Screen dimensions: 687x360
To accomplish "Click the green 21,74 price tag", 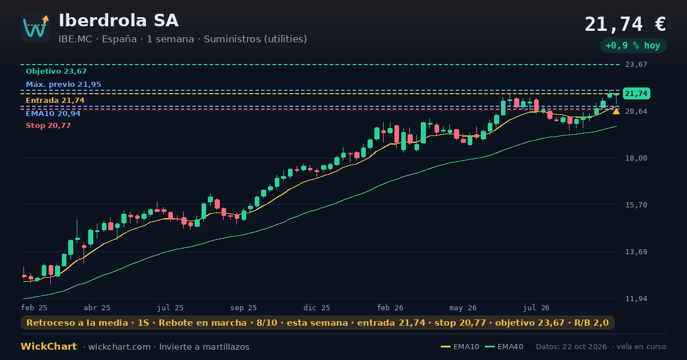I will (x=637, y=94).
